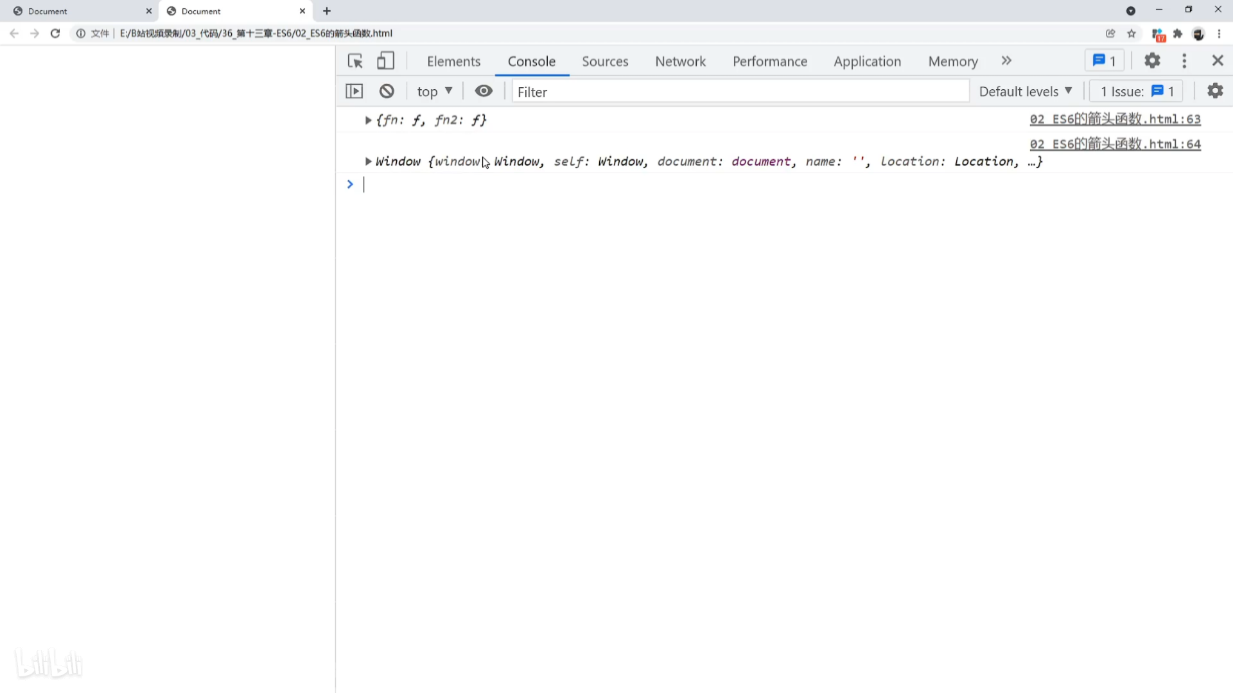Open the html:63 source link

pyautogui.click(x=1115, y=119)
